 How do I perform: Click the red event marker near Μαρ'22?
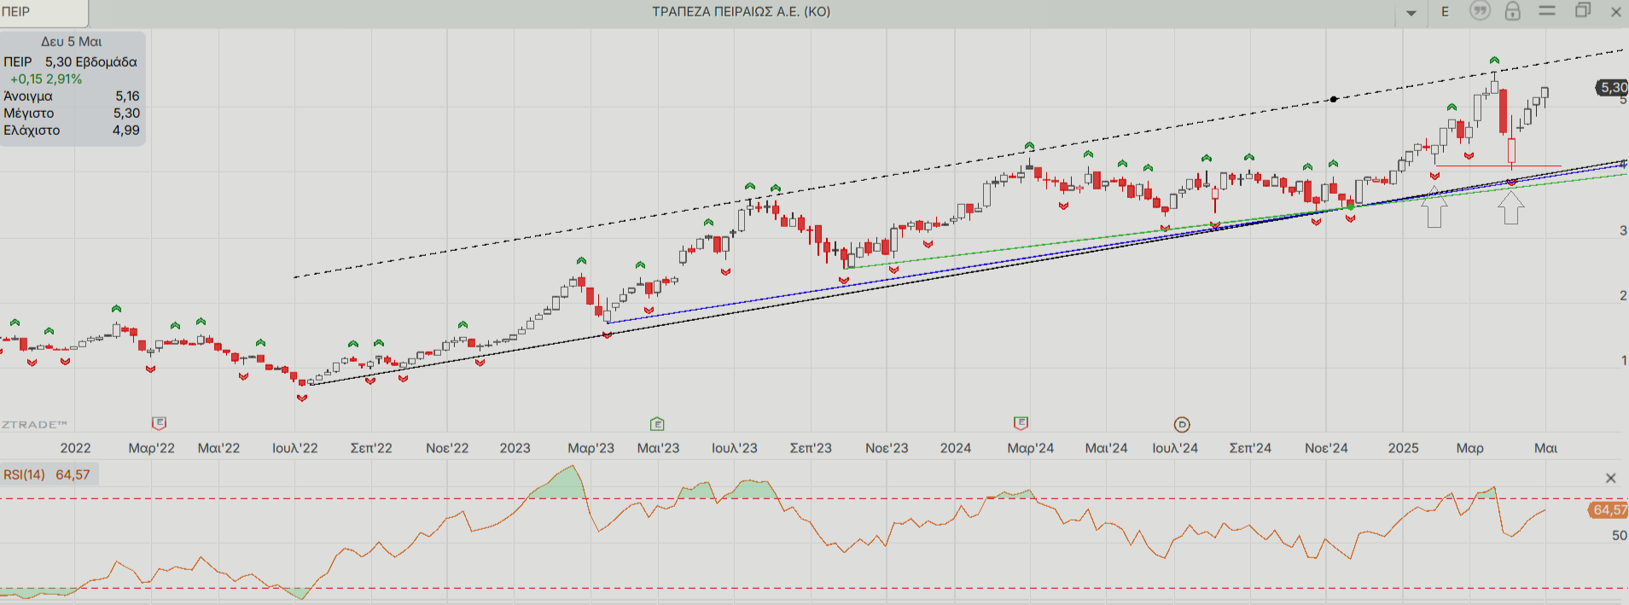click(159, 423)
